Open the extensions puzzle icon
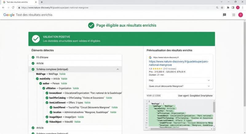This screenshot has height=134, width=246. click(x=228, y=7)
